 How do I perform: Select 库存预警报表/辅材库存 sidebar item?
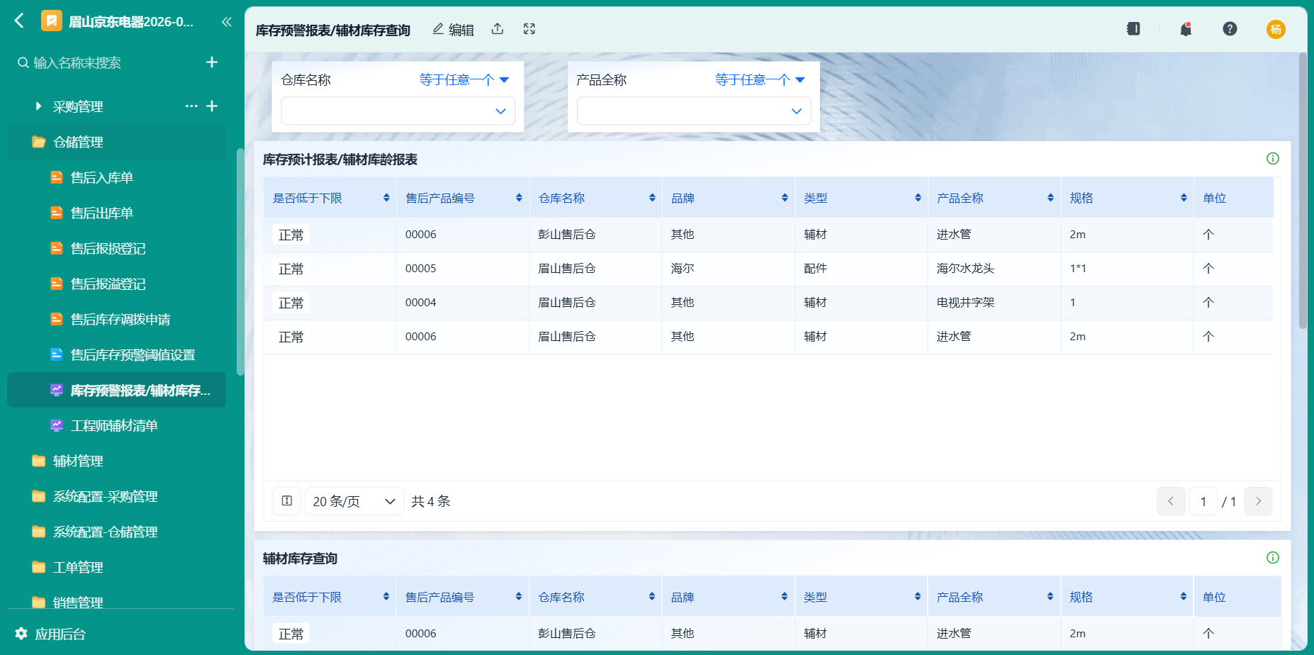tap(116, 390)
